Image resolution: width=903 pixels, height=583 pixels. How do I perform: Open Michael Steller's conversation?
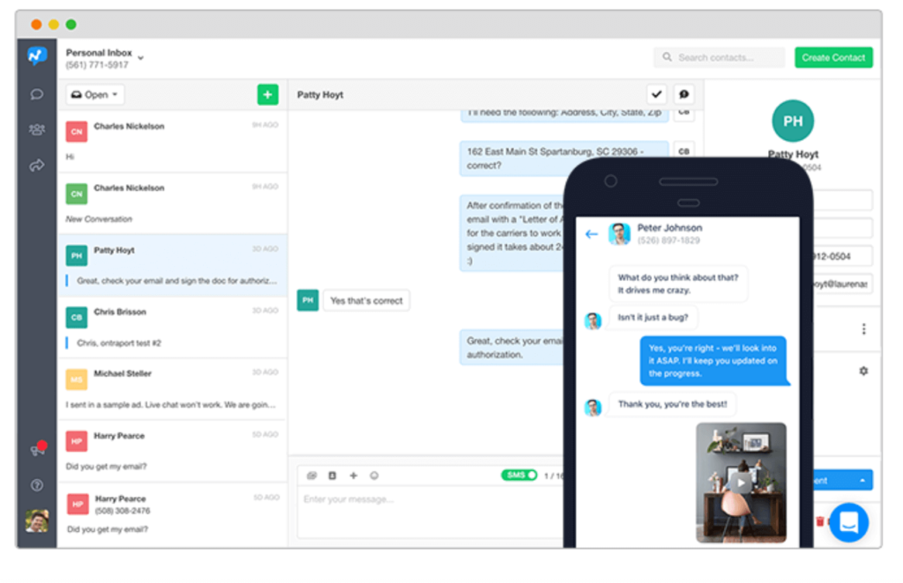pyautogui.click(x=172, y=388)
